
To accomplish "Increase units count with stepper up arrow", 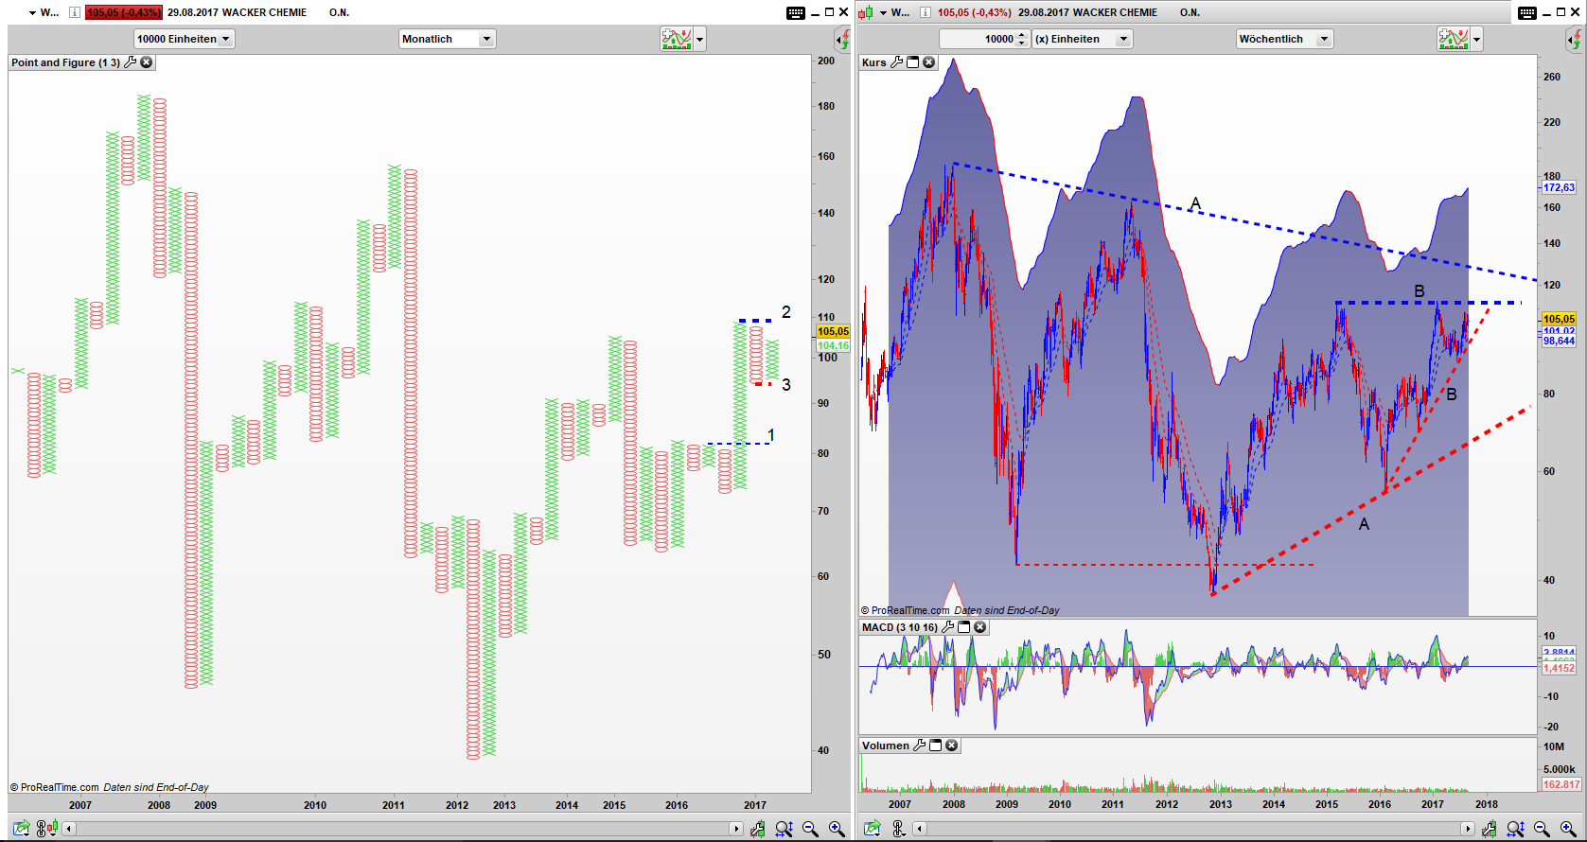I will (1022, 35).
